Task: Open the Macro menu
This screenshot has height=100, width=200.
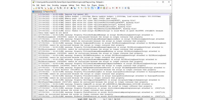Action: (x=83, y=5)
